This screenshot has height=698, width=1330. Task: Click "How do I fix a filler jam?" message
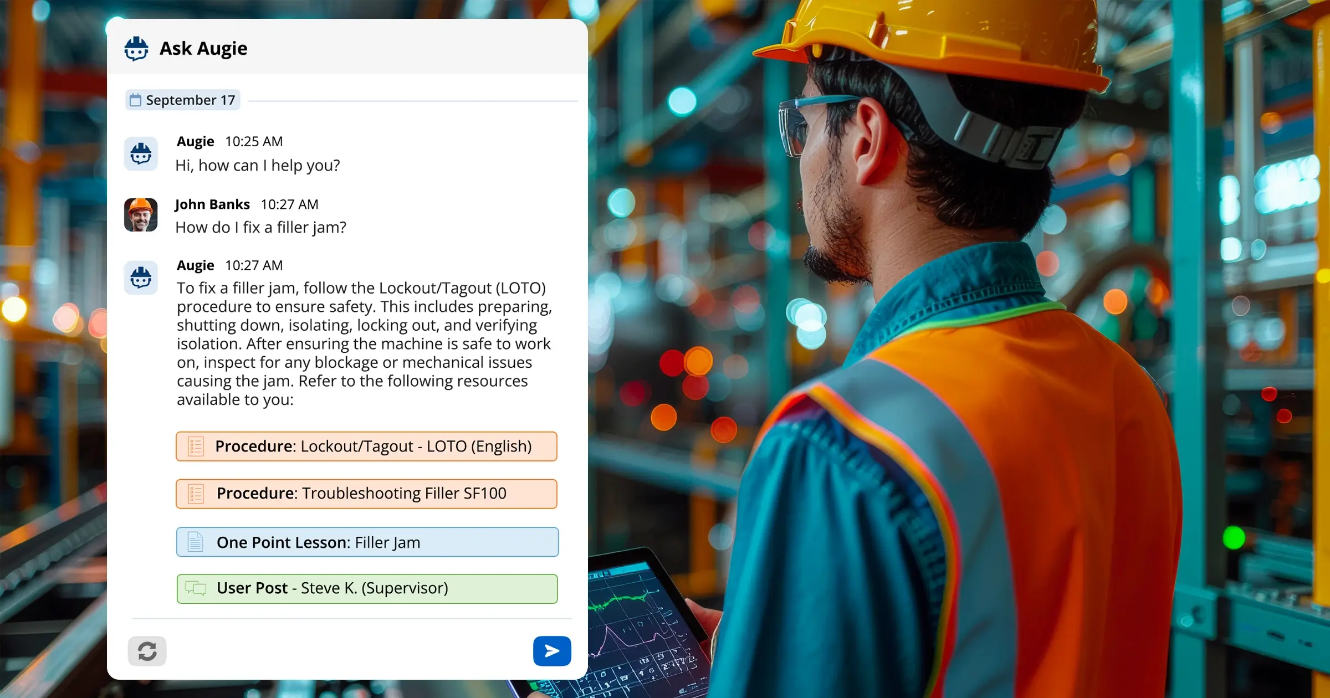[x=261, y=228]
